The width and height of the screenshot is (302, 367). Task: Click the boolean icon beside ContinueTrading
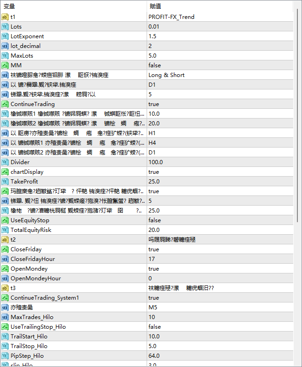pyautogui.click(x=5, y=104)
